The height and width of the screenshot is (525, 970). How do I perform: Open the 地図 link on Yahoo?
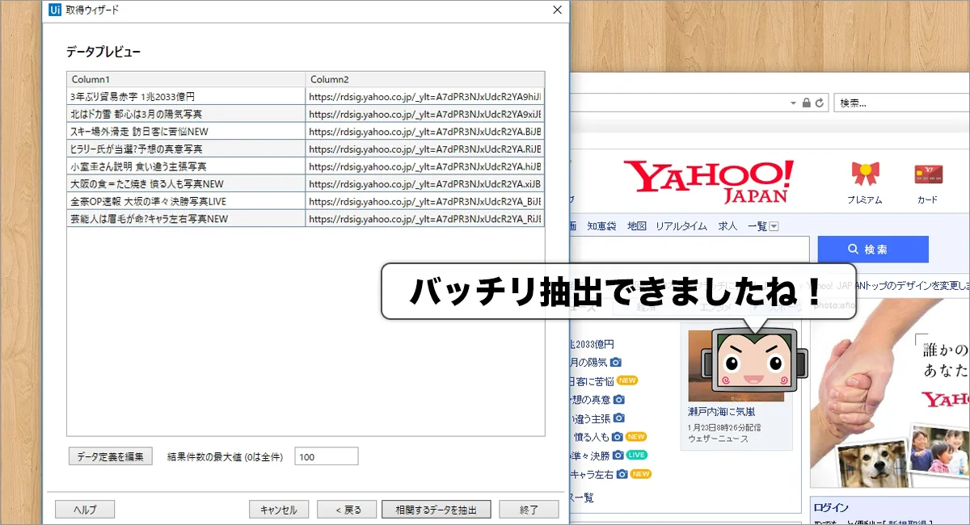pyautogui.click(x=637, y=226)
